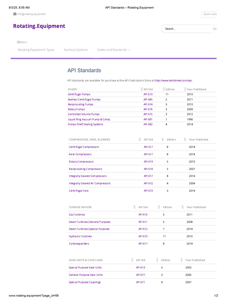Screen dimensions: 227x303
Task: Open the hamburger Menu icon
Action: point(18,42)
